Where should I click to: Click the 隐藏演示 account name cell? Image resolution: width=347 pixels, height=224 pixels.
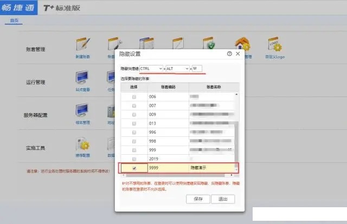[212, 168]
